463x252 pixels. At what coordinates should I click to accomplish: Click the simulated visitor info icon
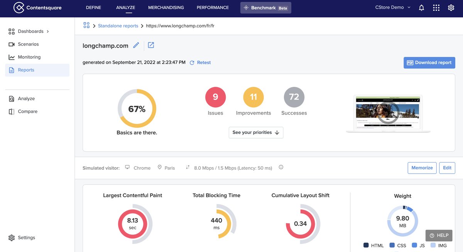[x=281, y=167]
